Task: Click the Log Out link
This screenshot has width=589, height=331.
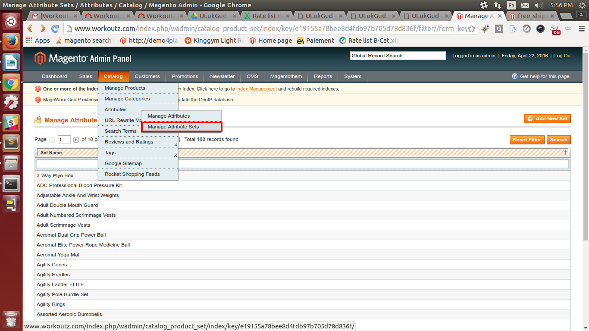Action: 563,56
